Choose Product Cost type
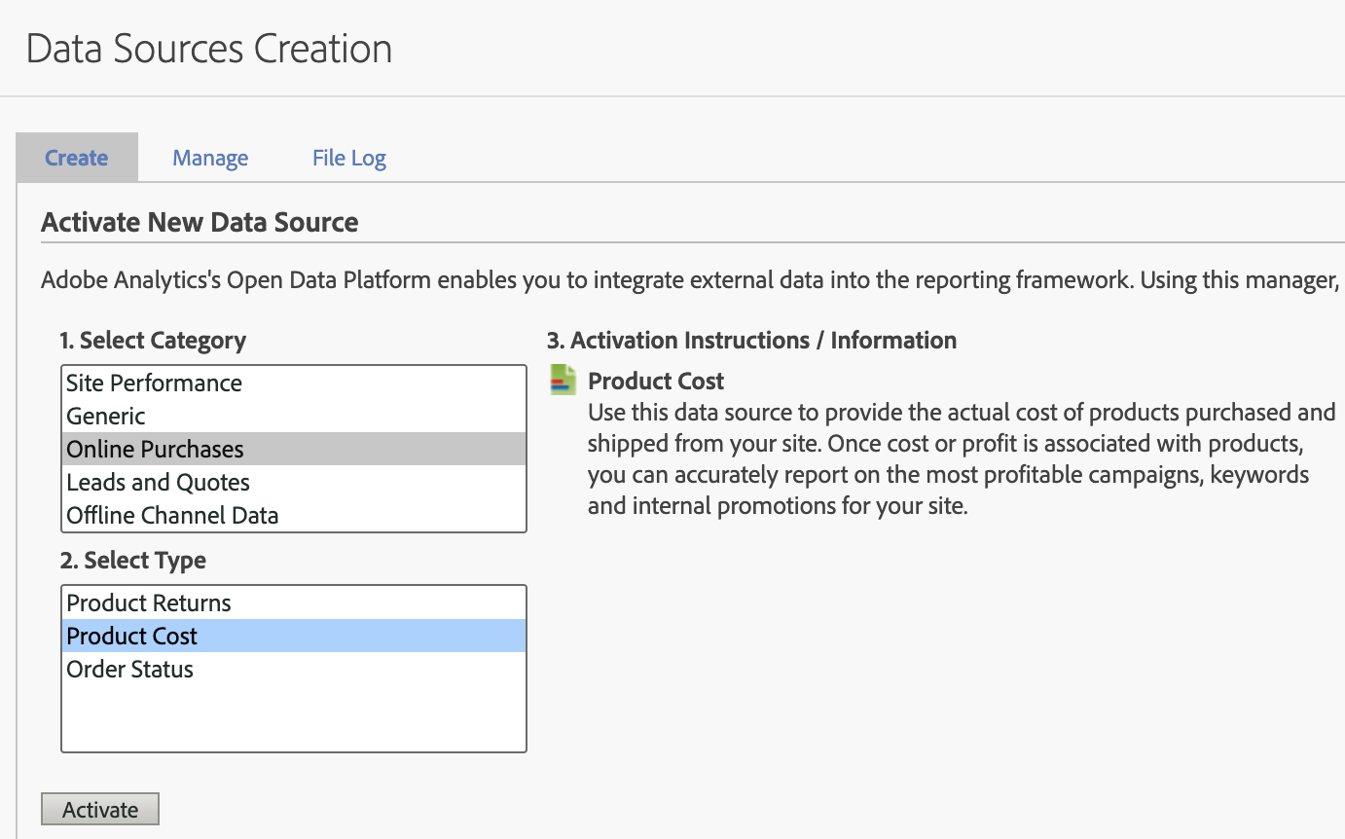The image size is (1345, 839). coord(294,636)
